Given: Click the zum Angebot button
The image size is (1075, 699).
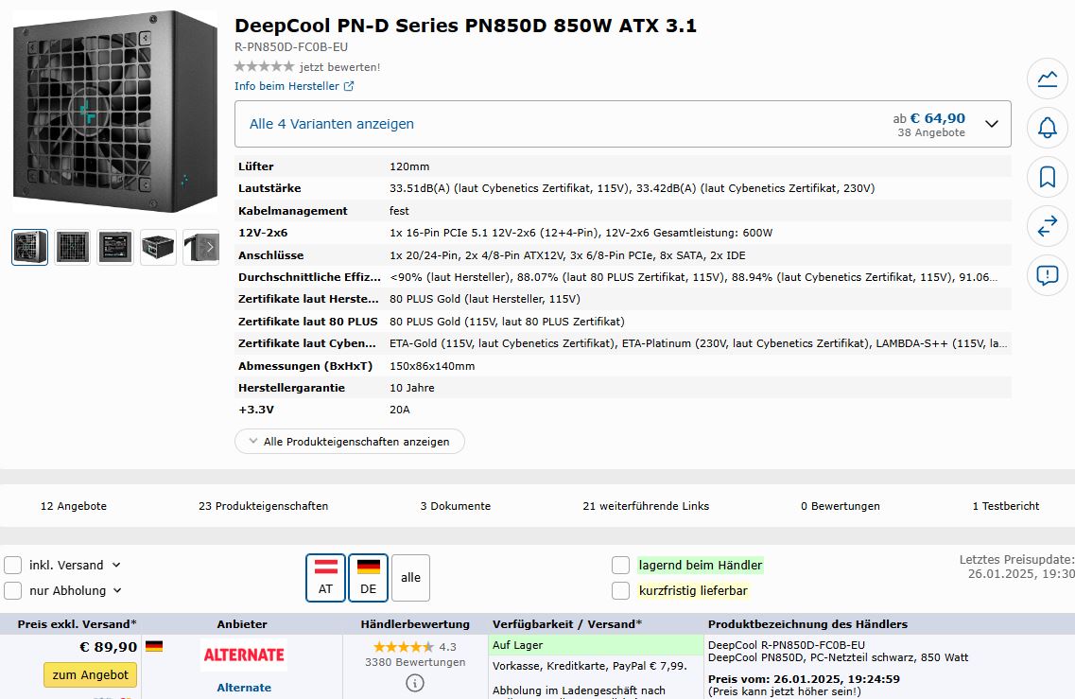Looking at the screenshot, I should tap(91, 675).
